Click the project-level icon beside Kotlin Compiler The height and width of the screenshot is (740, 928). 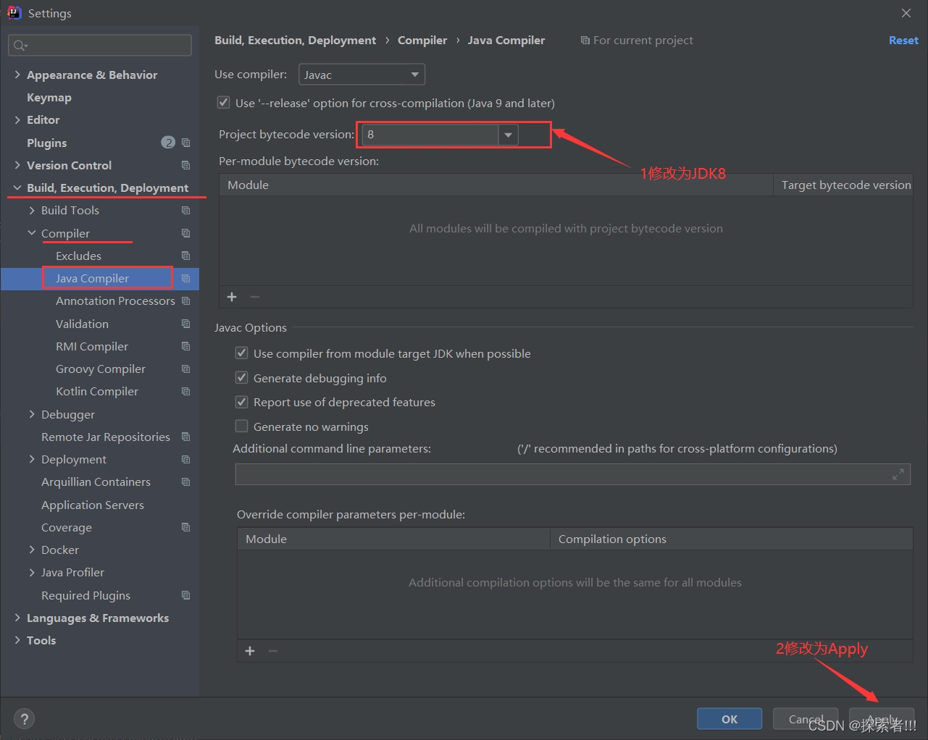[186, 391]
